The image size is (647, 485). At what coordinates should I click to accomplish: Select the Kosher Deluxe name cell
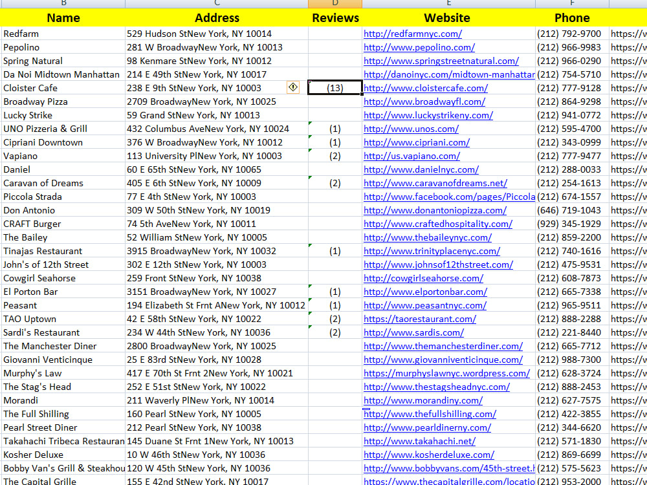pos(63,455)
